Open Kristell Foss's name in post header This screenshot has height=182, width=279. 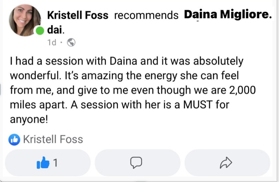pyautogui.click(x=78, y=16)
